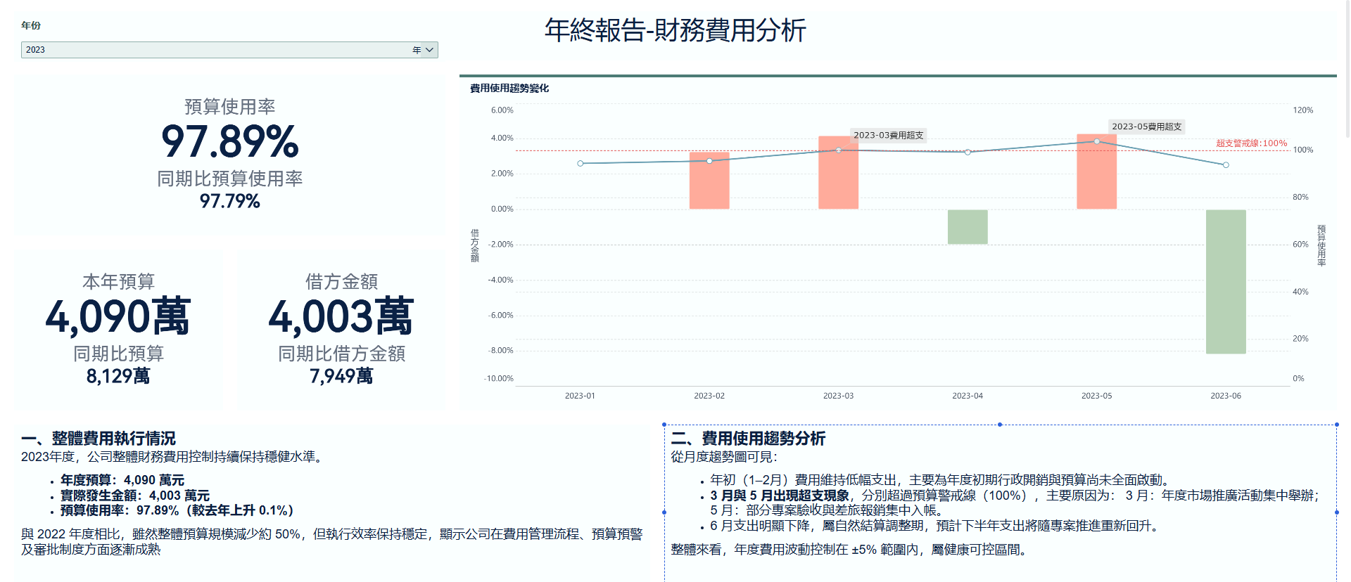The width and height of the screenshot is (1351, 582).
Task: Click the line data point at 2023-06
Action: [1226, 165]
